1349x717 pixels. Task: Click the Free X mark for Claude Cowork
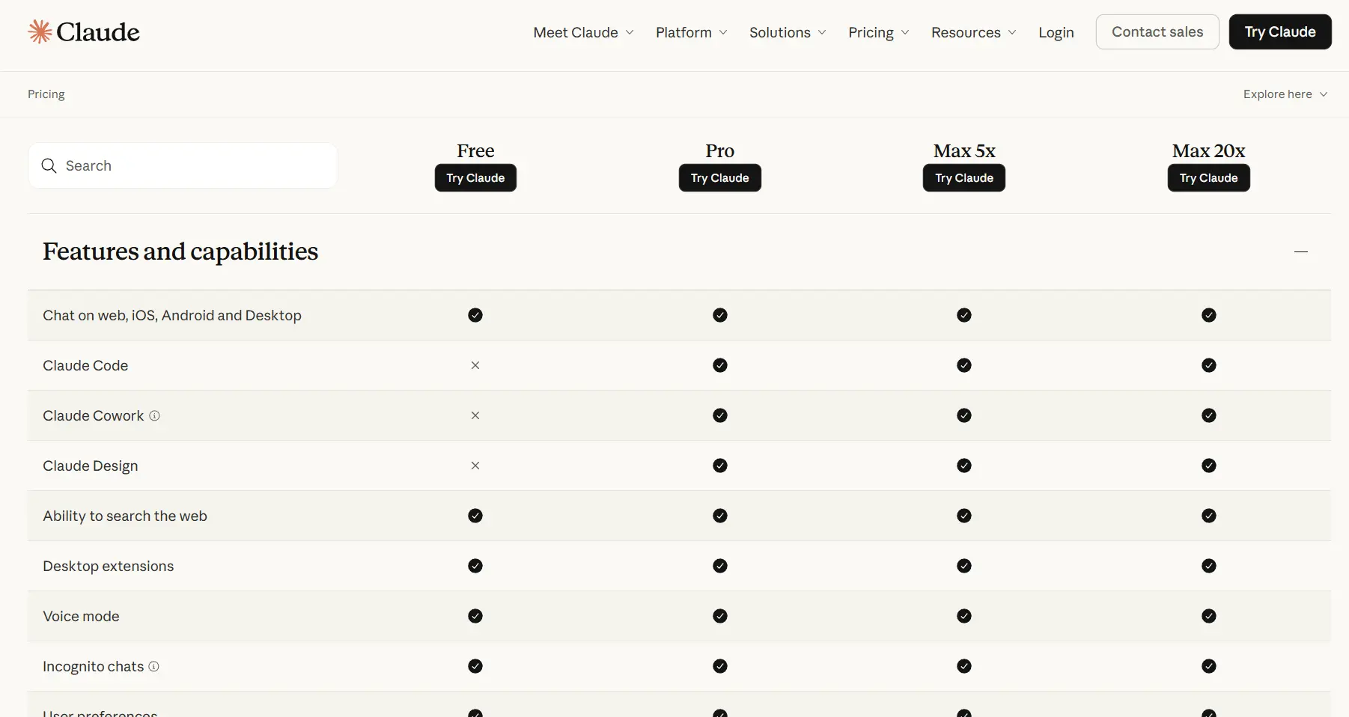pos(475,415)
